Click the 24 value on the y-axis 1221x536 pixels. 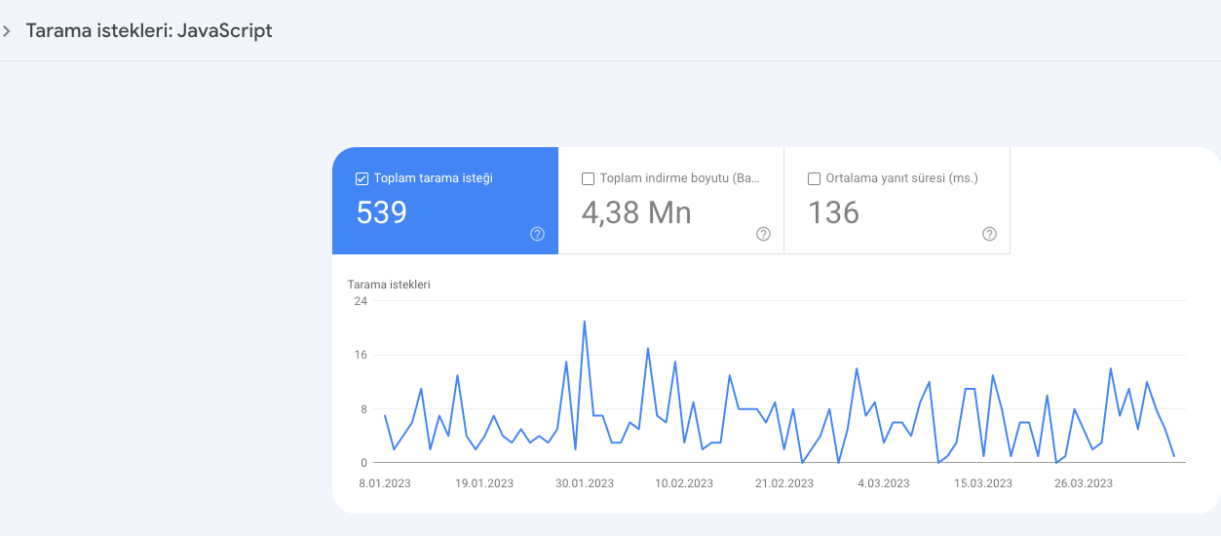tap(361, 301)
